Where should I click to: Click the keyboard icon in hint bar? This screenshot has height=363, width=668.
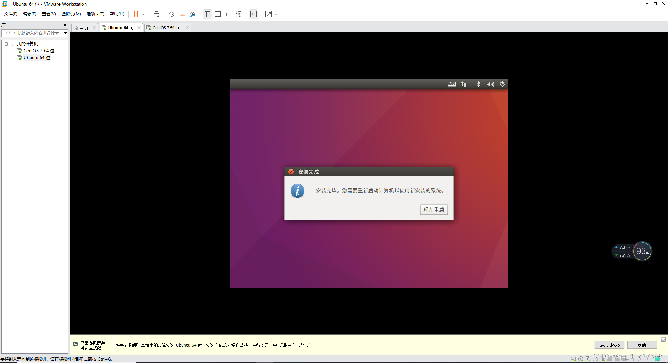pos(75,345)
